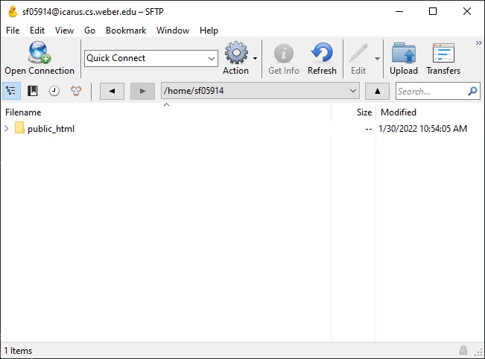Open the Help menu
This screenshot has height=359, width=485.
point(209,31)
